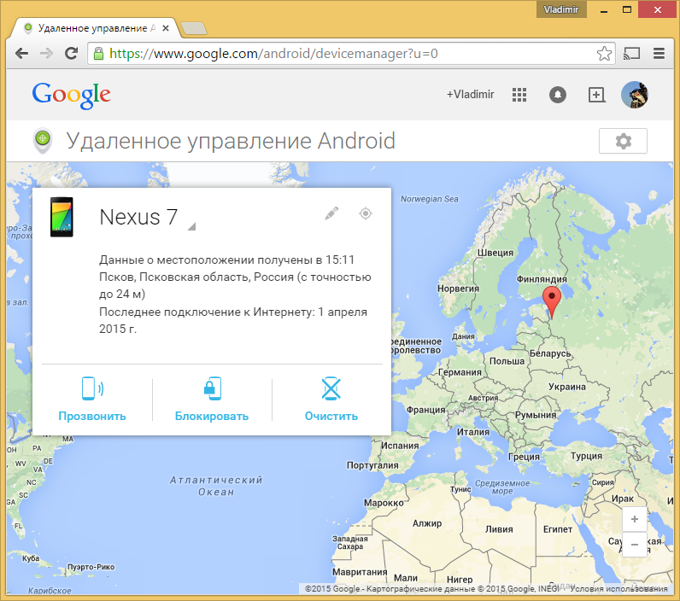Bookmark this page with the star icon
Image resolution: width=680 pixels, height=601 pixels.
point(604,54)
